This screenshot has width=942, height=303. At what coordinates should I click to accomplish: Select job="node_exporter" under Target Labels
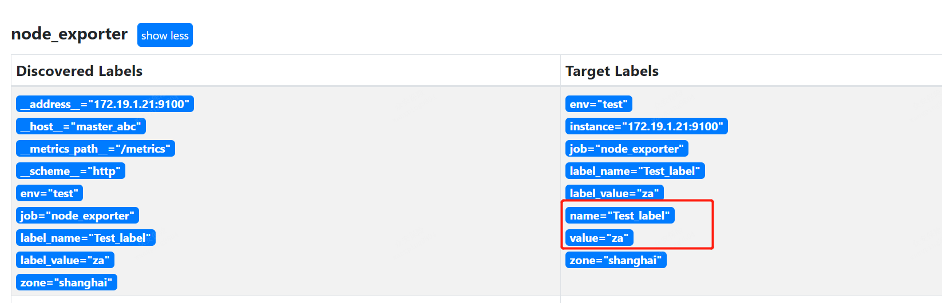coord(627,149)
